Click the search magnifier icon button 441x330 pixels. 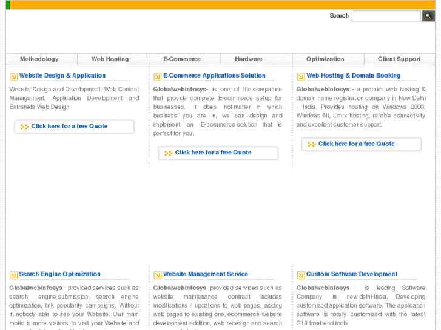click(x=428, y=16)
